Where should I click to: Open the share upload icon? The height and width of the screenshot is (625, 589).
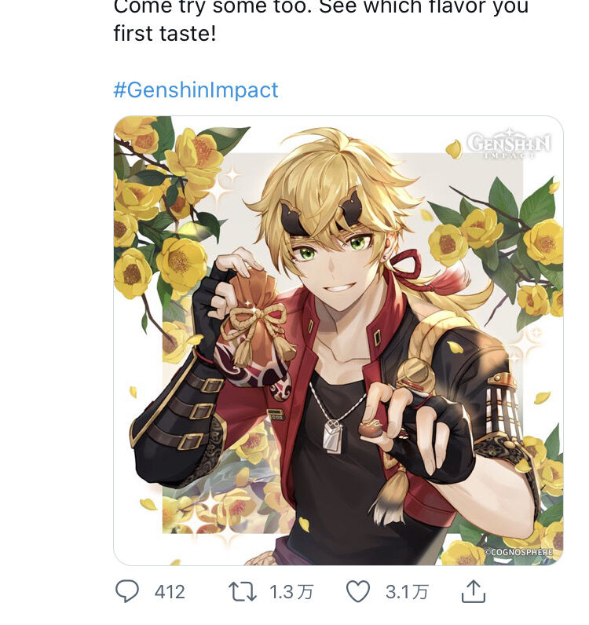473,590
